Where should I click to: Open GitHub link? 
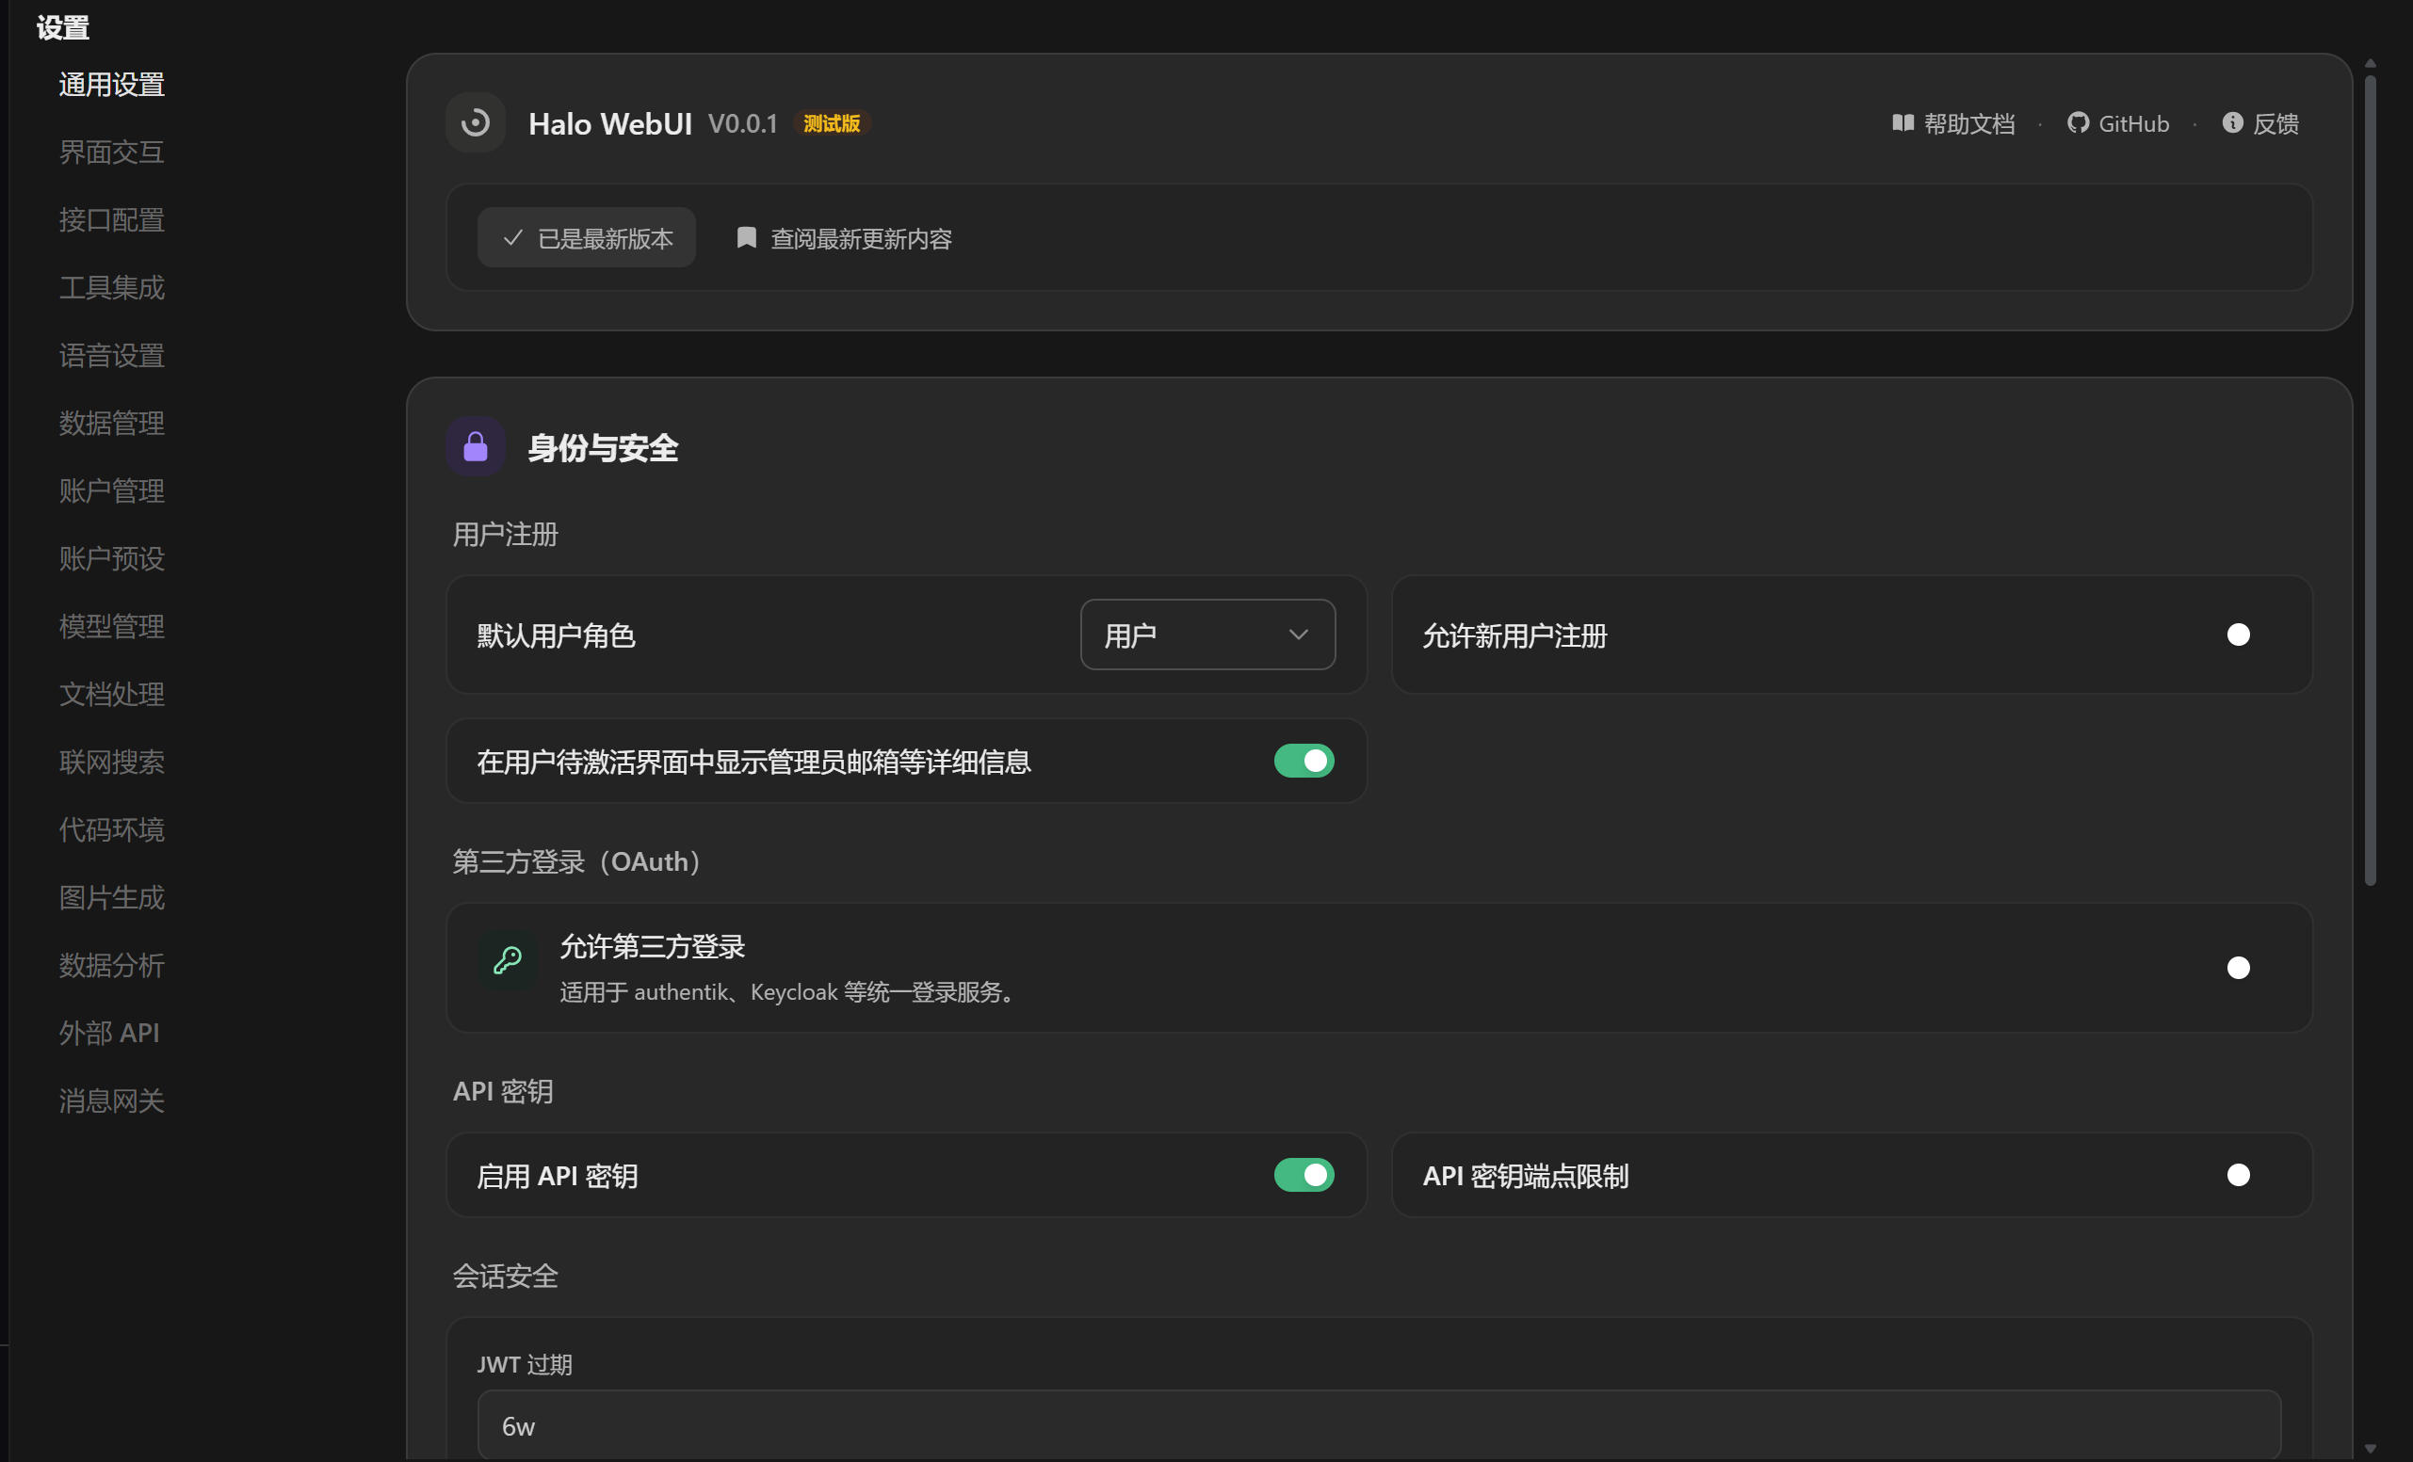2118,123
